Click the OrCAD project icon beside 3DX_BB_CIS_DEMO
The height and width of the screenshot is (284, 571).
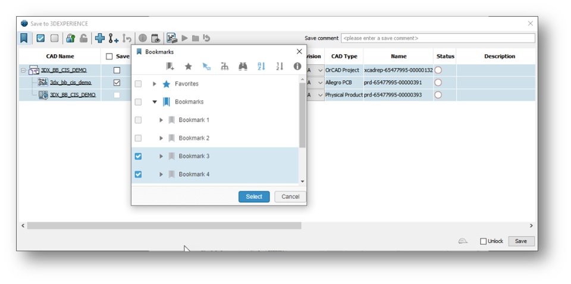click(34, 70)
